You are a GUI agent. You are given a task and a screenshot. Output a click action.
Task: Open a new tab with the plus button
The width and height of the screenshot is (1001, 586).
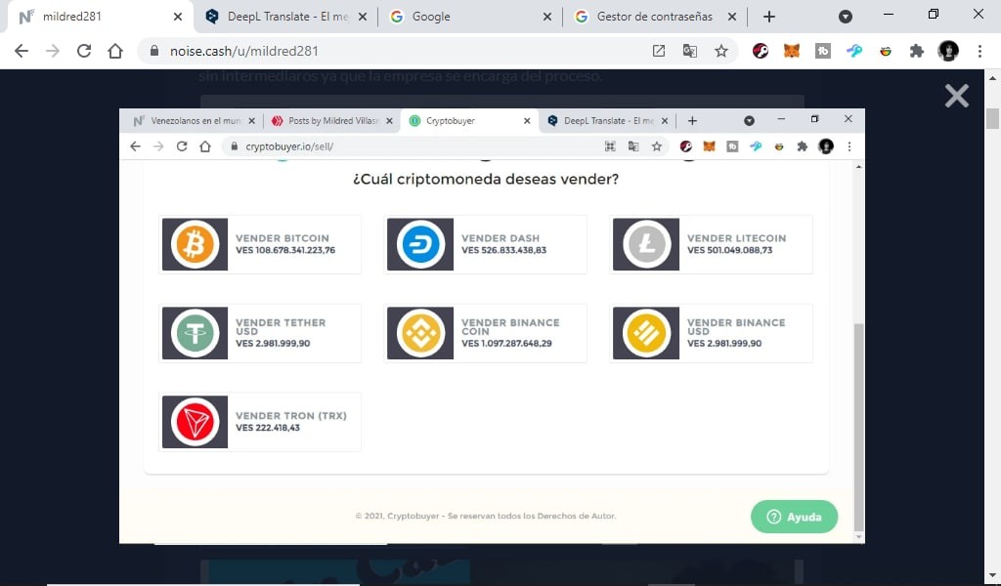(x=769, y=17)
